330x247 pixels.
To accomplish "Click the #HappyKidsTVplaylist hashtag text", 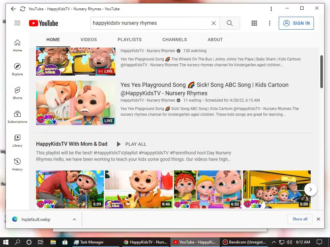I will (115, 153).
